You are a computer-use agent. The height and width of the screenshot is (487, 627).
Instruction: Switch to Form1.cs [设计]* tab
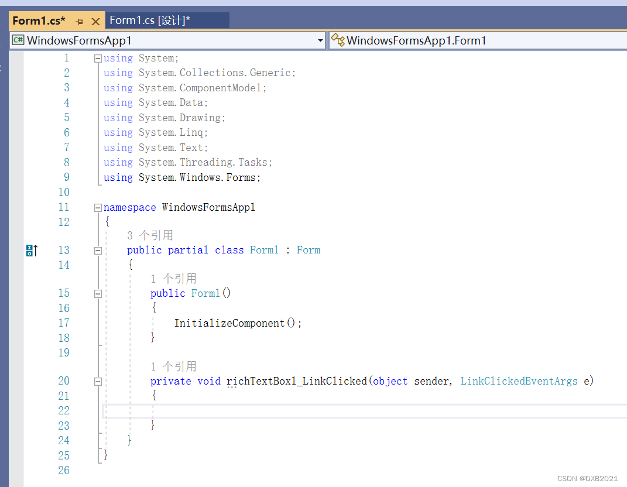167,20
